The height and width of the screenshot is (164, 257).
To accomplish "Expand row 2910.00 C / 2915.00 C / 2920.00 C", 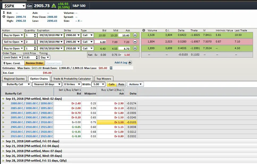I will (3, 132).
